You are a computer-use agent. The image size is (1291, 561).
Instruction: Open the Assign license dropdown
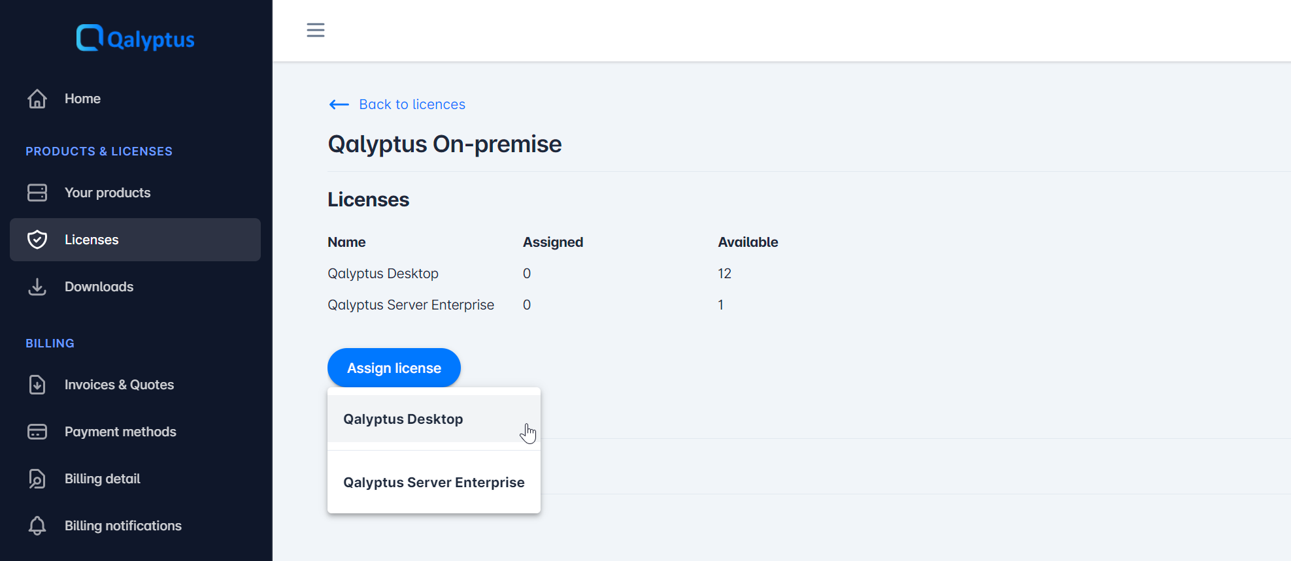(x=394, y=368)
